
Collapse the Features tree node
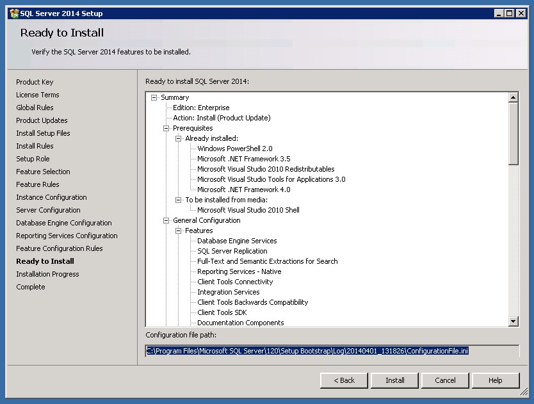point(179,230)
